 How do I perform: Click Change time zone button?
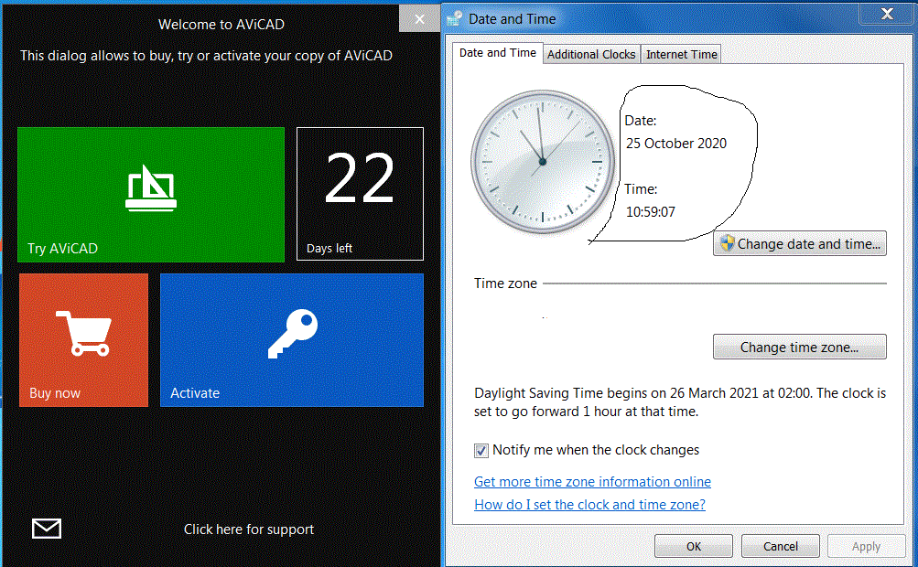point(800,347)
